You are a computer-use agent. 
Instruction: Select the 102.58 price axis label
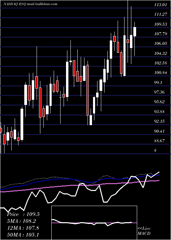(161, 63)
